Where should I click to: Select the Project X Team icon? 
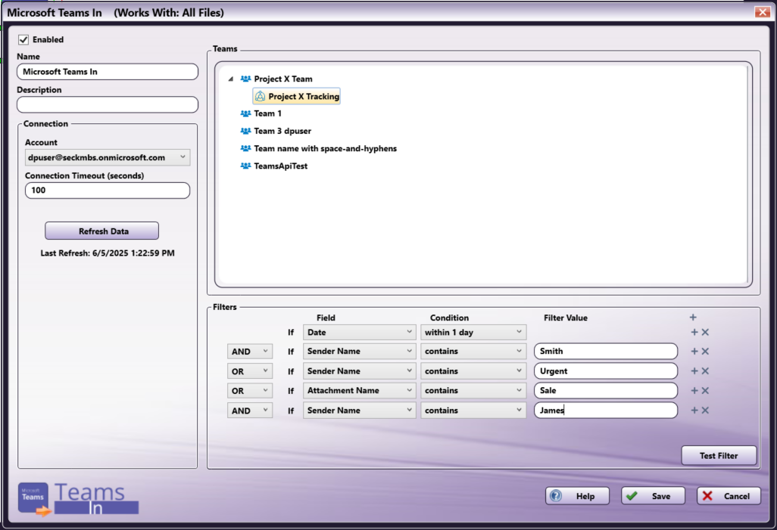[x=245, y=79]
